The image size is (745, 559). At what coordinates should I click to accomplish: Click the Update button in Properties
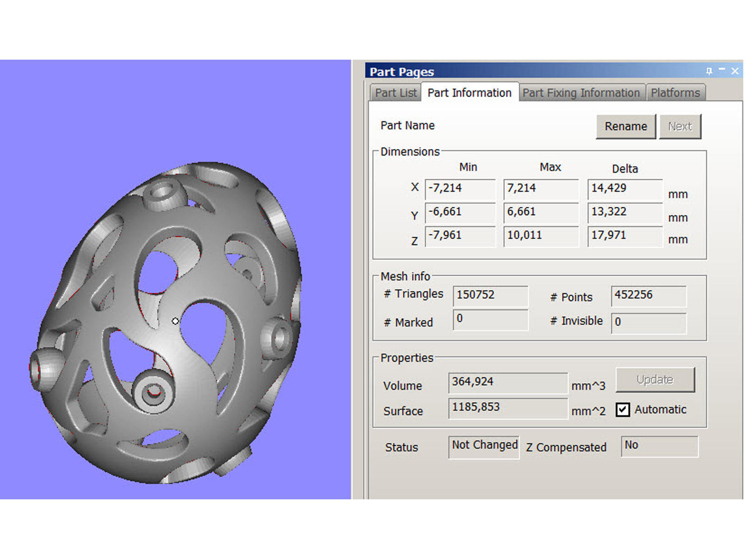point(655,380)
